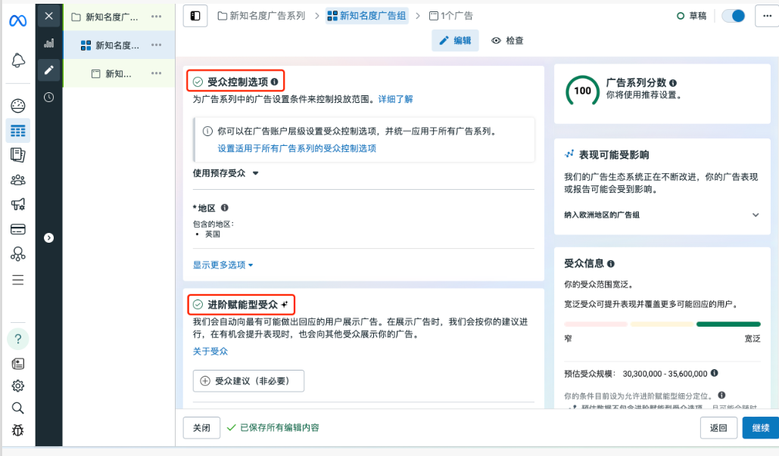
Task: Expand the 使用预存受众 dropdown
Action: tap(226, 173)
